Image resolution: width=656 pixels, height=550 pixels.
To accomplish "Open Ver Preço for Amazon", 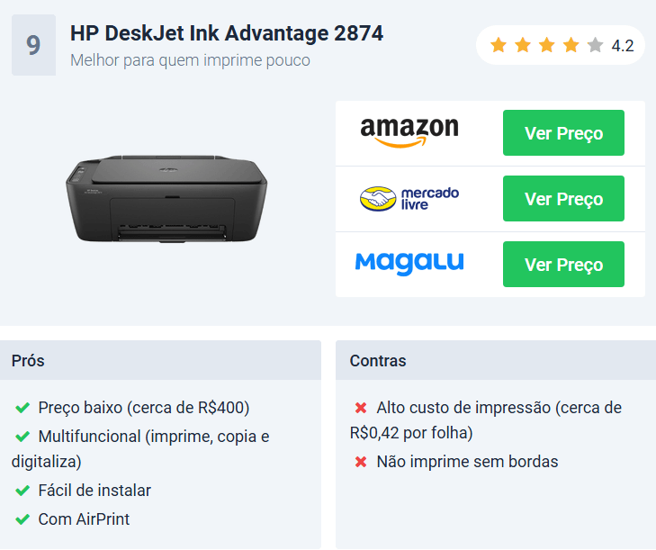I will pos(563,132).
